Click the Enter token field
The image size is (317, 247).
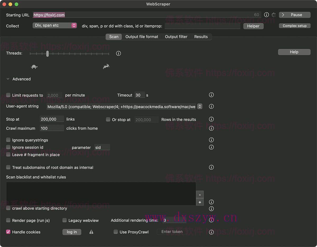point(172,232)
